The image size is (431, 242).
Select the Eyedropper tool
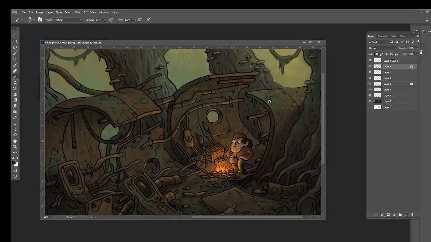pos(15,65)
